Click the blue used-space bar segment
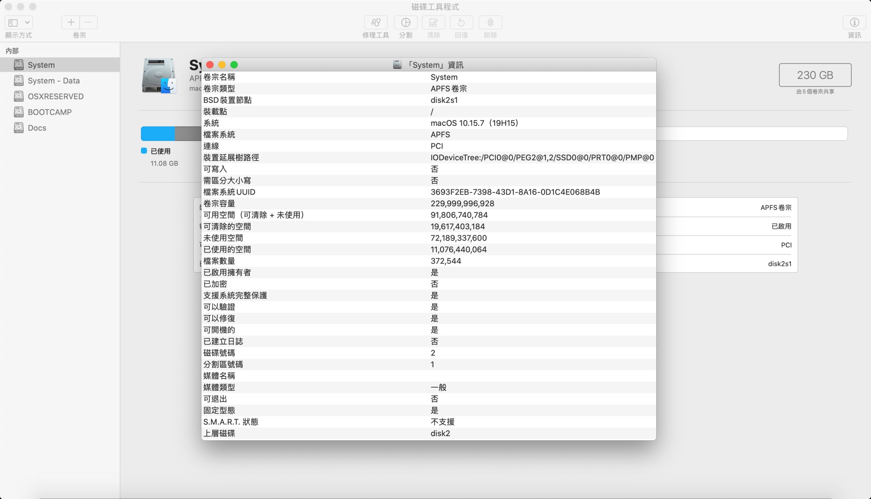Screen dimensions: 871x499 coord(158,134)
